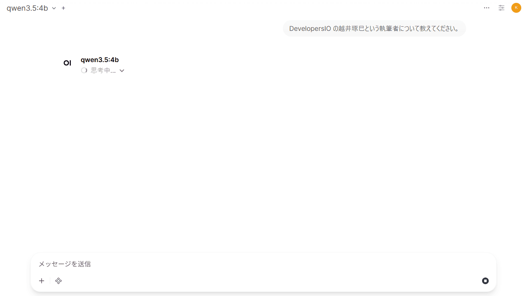Click the 思考中 label to reveal thinking

(x=102, y=70)
